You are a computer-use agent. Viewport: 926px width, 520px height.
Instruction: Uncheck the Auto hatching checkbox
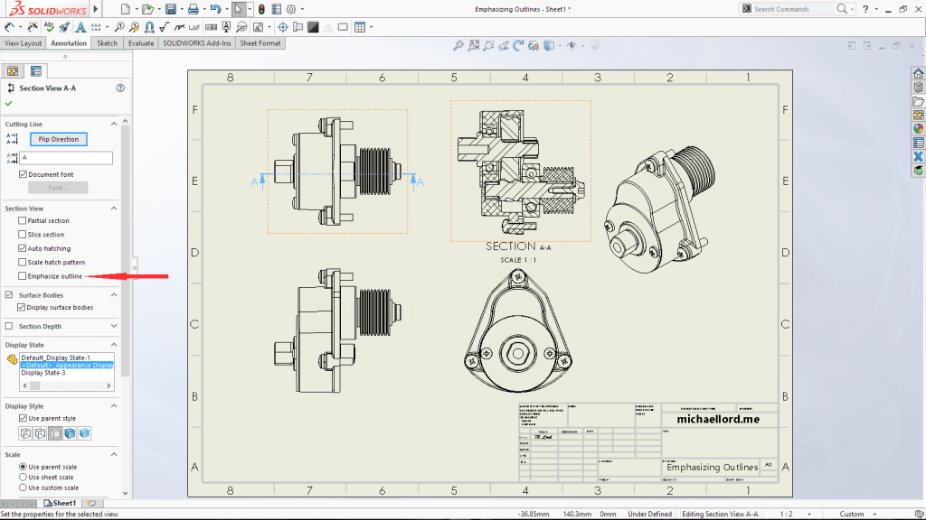coord(23,248)
